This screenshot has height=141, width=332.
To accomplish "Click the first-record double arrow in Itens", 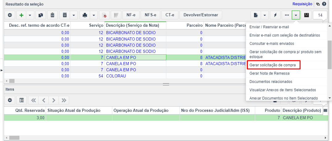I will click(x=33, y=100).
